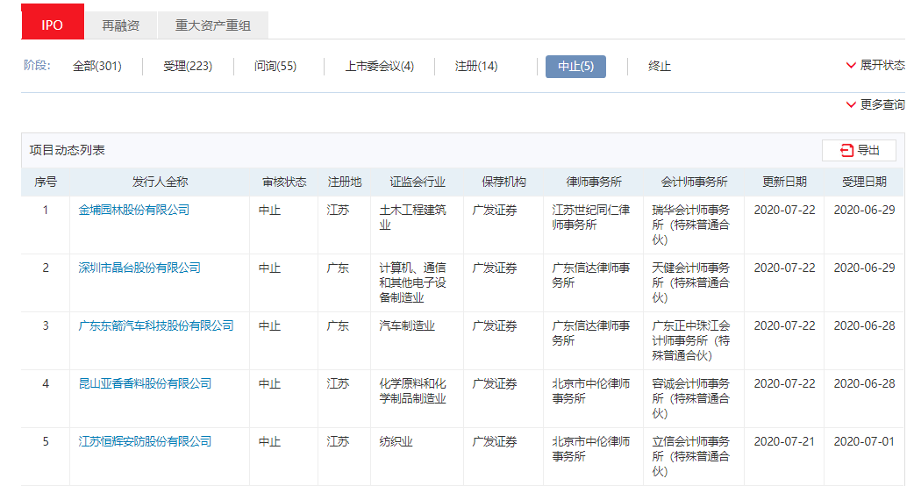Viewport: 914px width, 493px height.
Task: Filter by 全部(301) stage
Action: (96, 67)
